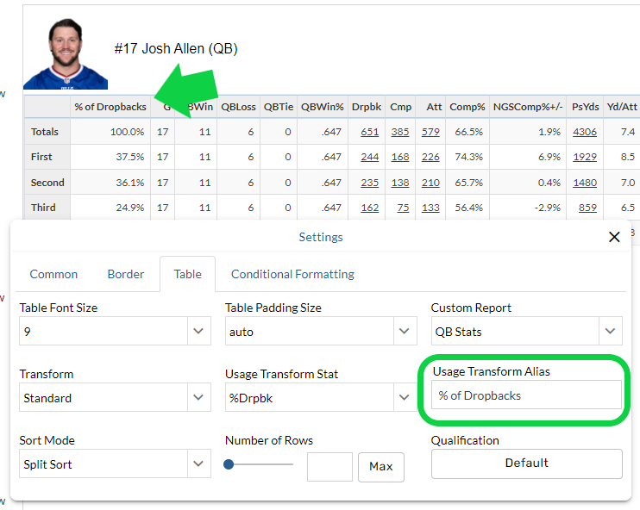Click the Totals passing yards link 4306
The image size is (640, 510).
click(x=584, y=132)
